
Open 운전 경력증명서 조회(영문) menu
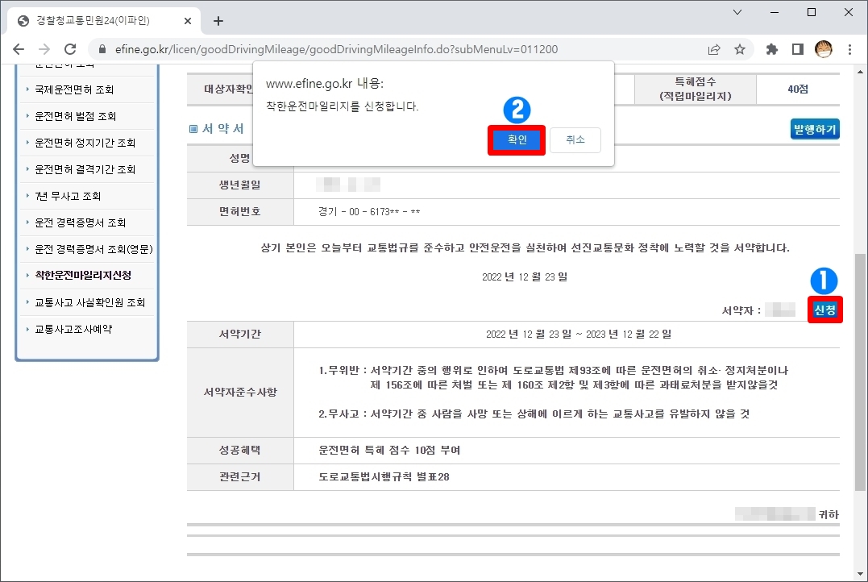tap(93, 249)
